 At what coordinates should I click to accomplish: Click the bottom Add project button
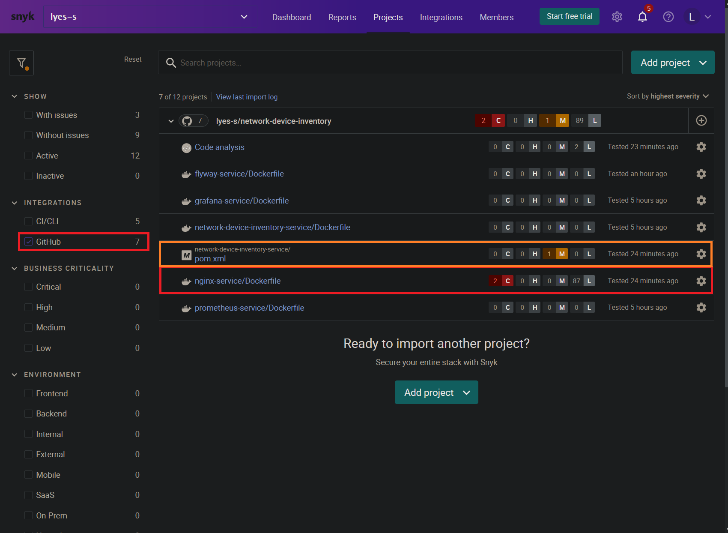436,392
